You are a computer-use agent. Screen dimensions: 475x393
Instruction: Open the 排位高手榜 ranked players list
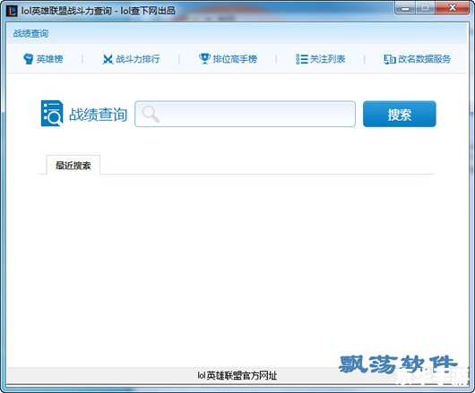coord(235,59)
